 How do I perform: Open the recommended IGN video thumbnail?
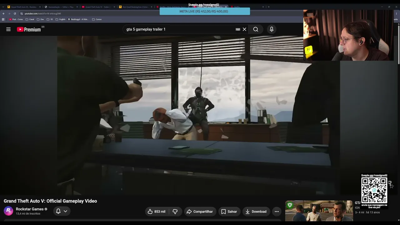(319, 211)
